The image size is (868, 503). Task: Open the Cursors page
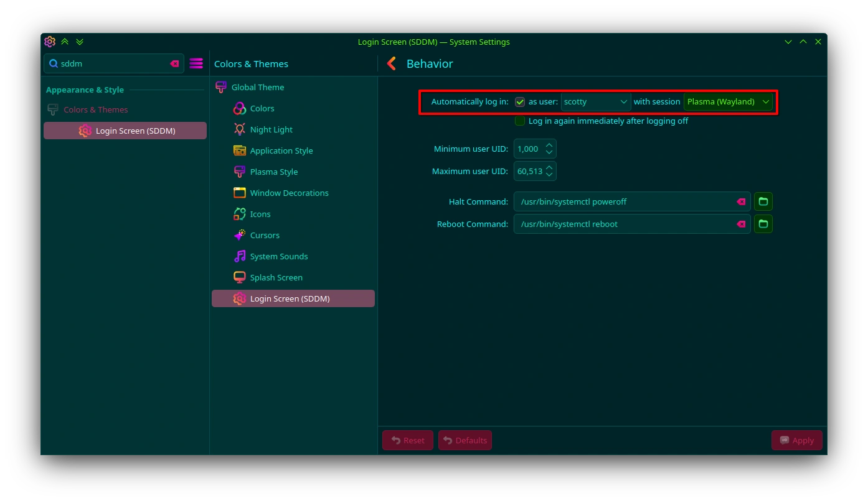(293, 235)
